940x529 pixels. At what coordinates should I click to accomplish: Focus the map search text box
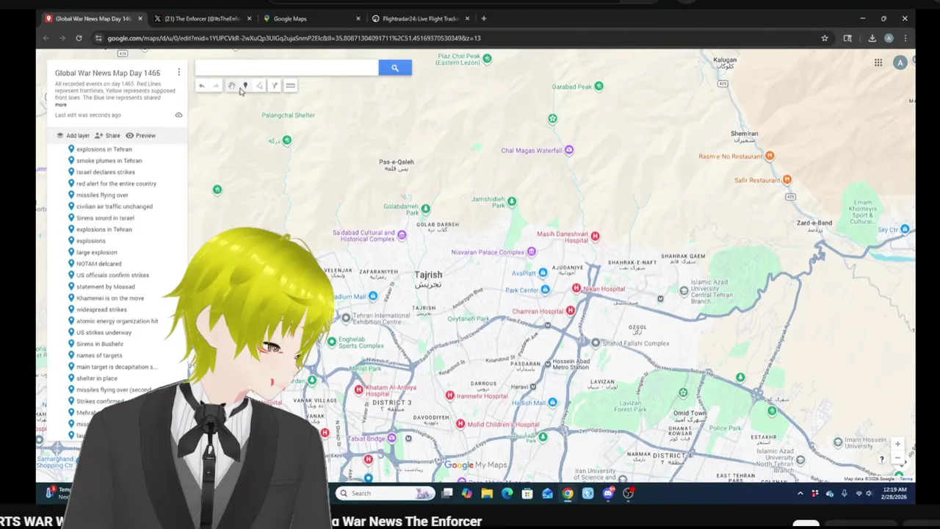[286, 68]
